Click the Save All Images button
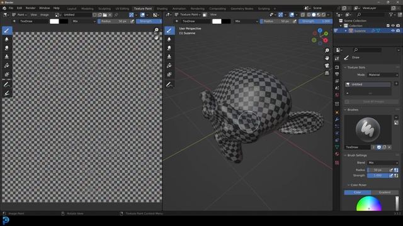 (x=371, y=102)
